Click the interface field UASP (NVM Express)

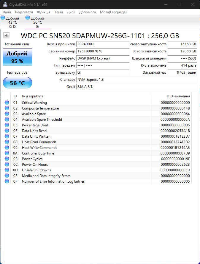pyautogui.click(x=103, y=58)
